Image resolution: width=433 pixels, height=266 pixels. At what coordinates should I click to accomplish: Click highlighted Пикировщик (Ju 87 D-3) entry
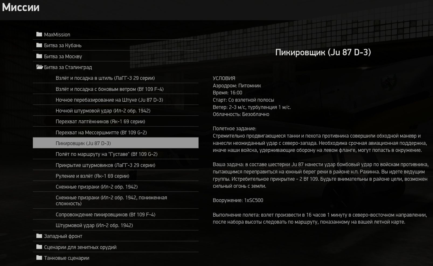pyautogui.click(x=116, y=143)
